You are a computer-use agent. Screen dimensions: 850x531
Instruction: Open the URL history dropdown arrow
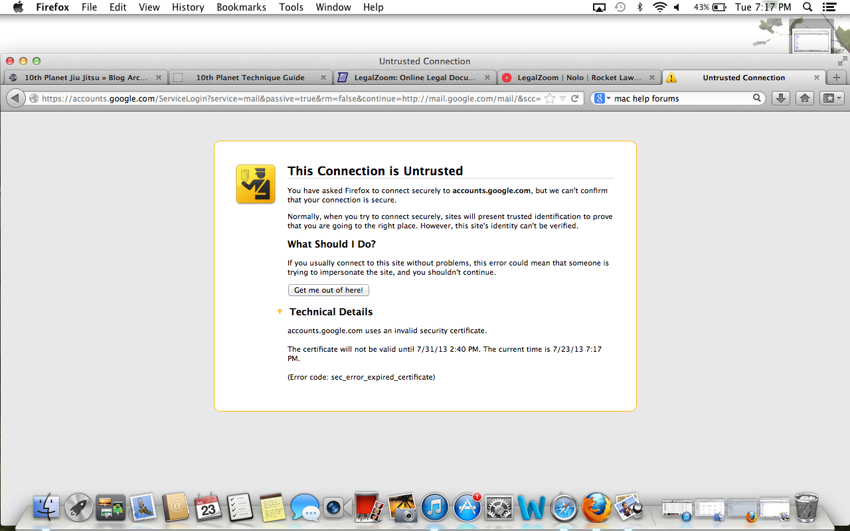tap(562, 98)
